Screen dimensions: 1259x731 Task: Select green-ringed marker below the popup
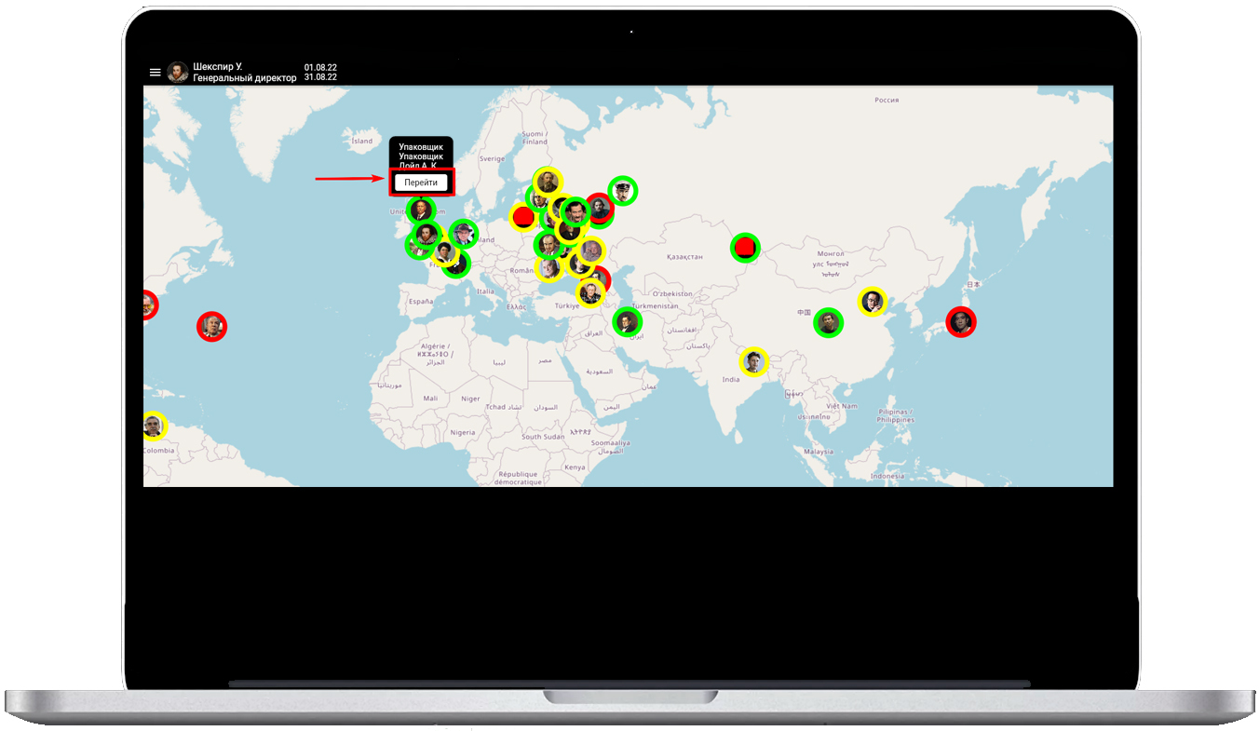(421, 210)
